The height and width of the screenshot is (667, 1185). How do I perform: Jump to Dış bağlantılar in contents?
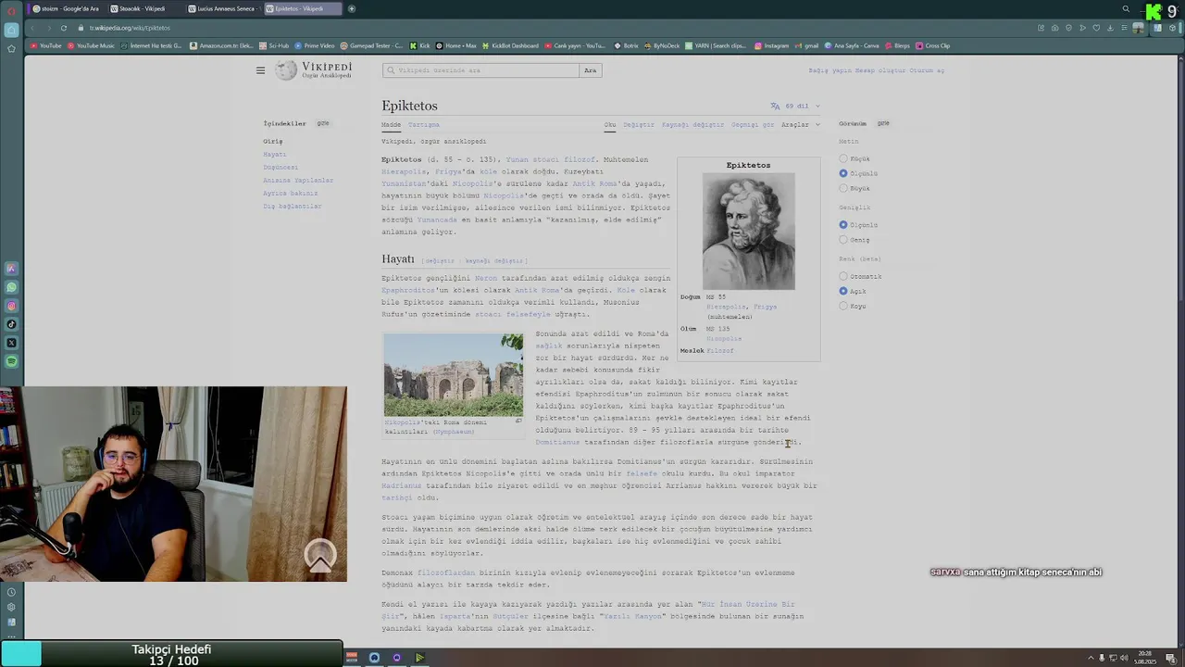[293, 207]
